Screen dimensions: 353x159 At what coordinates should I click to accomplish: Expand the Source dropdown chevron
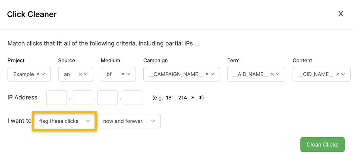tap(86, 74)
